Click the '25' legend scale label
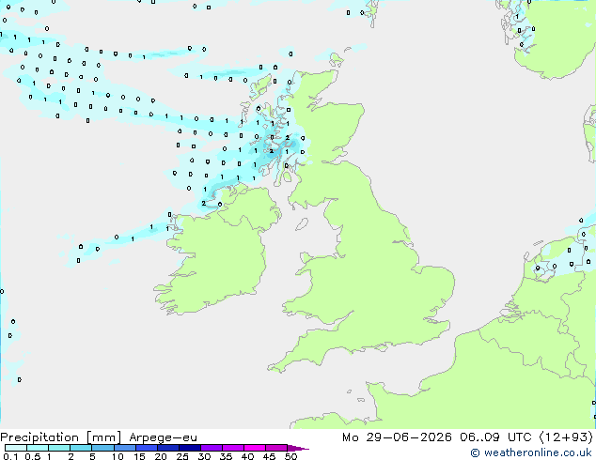 tap(182, 456)
